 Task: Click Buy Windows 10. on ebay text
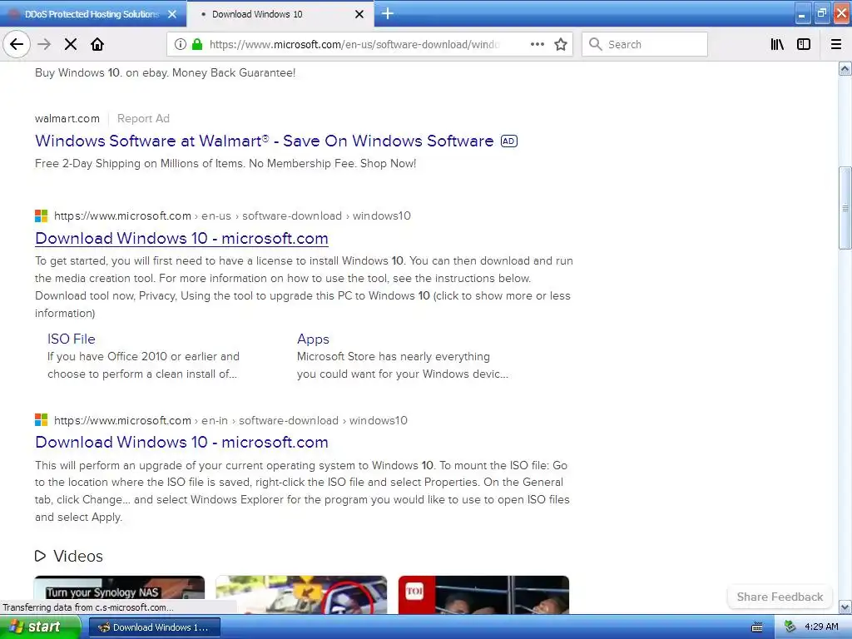point(166,73)
